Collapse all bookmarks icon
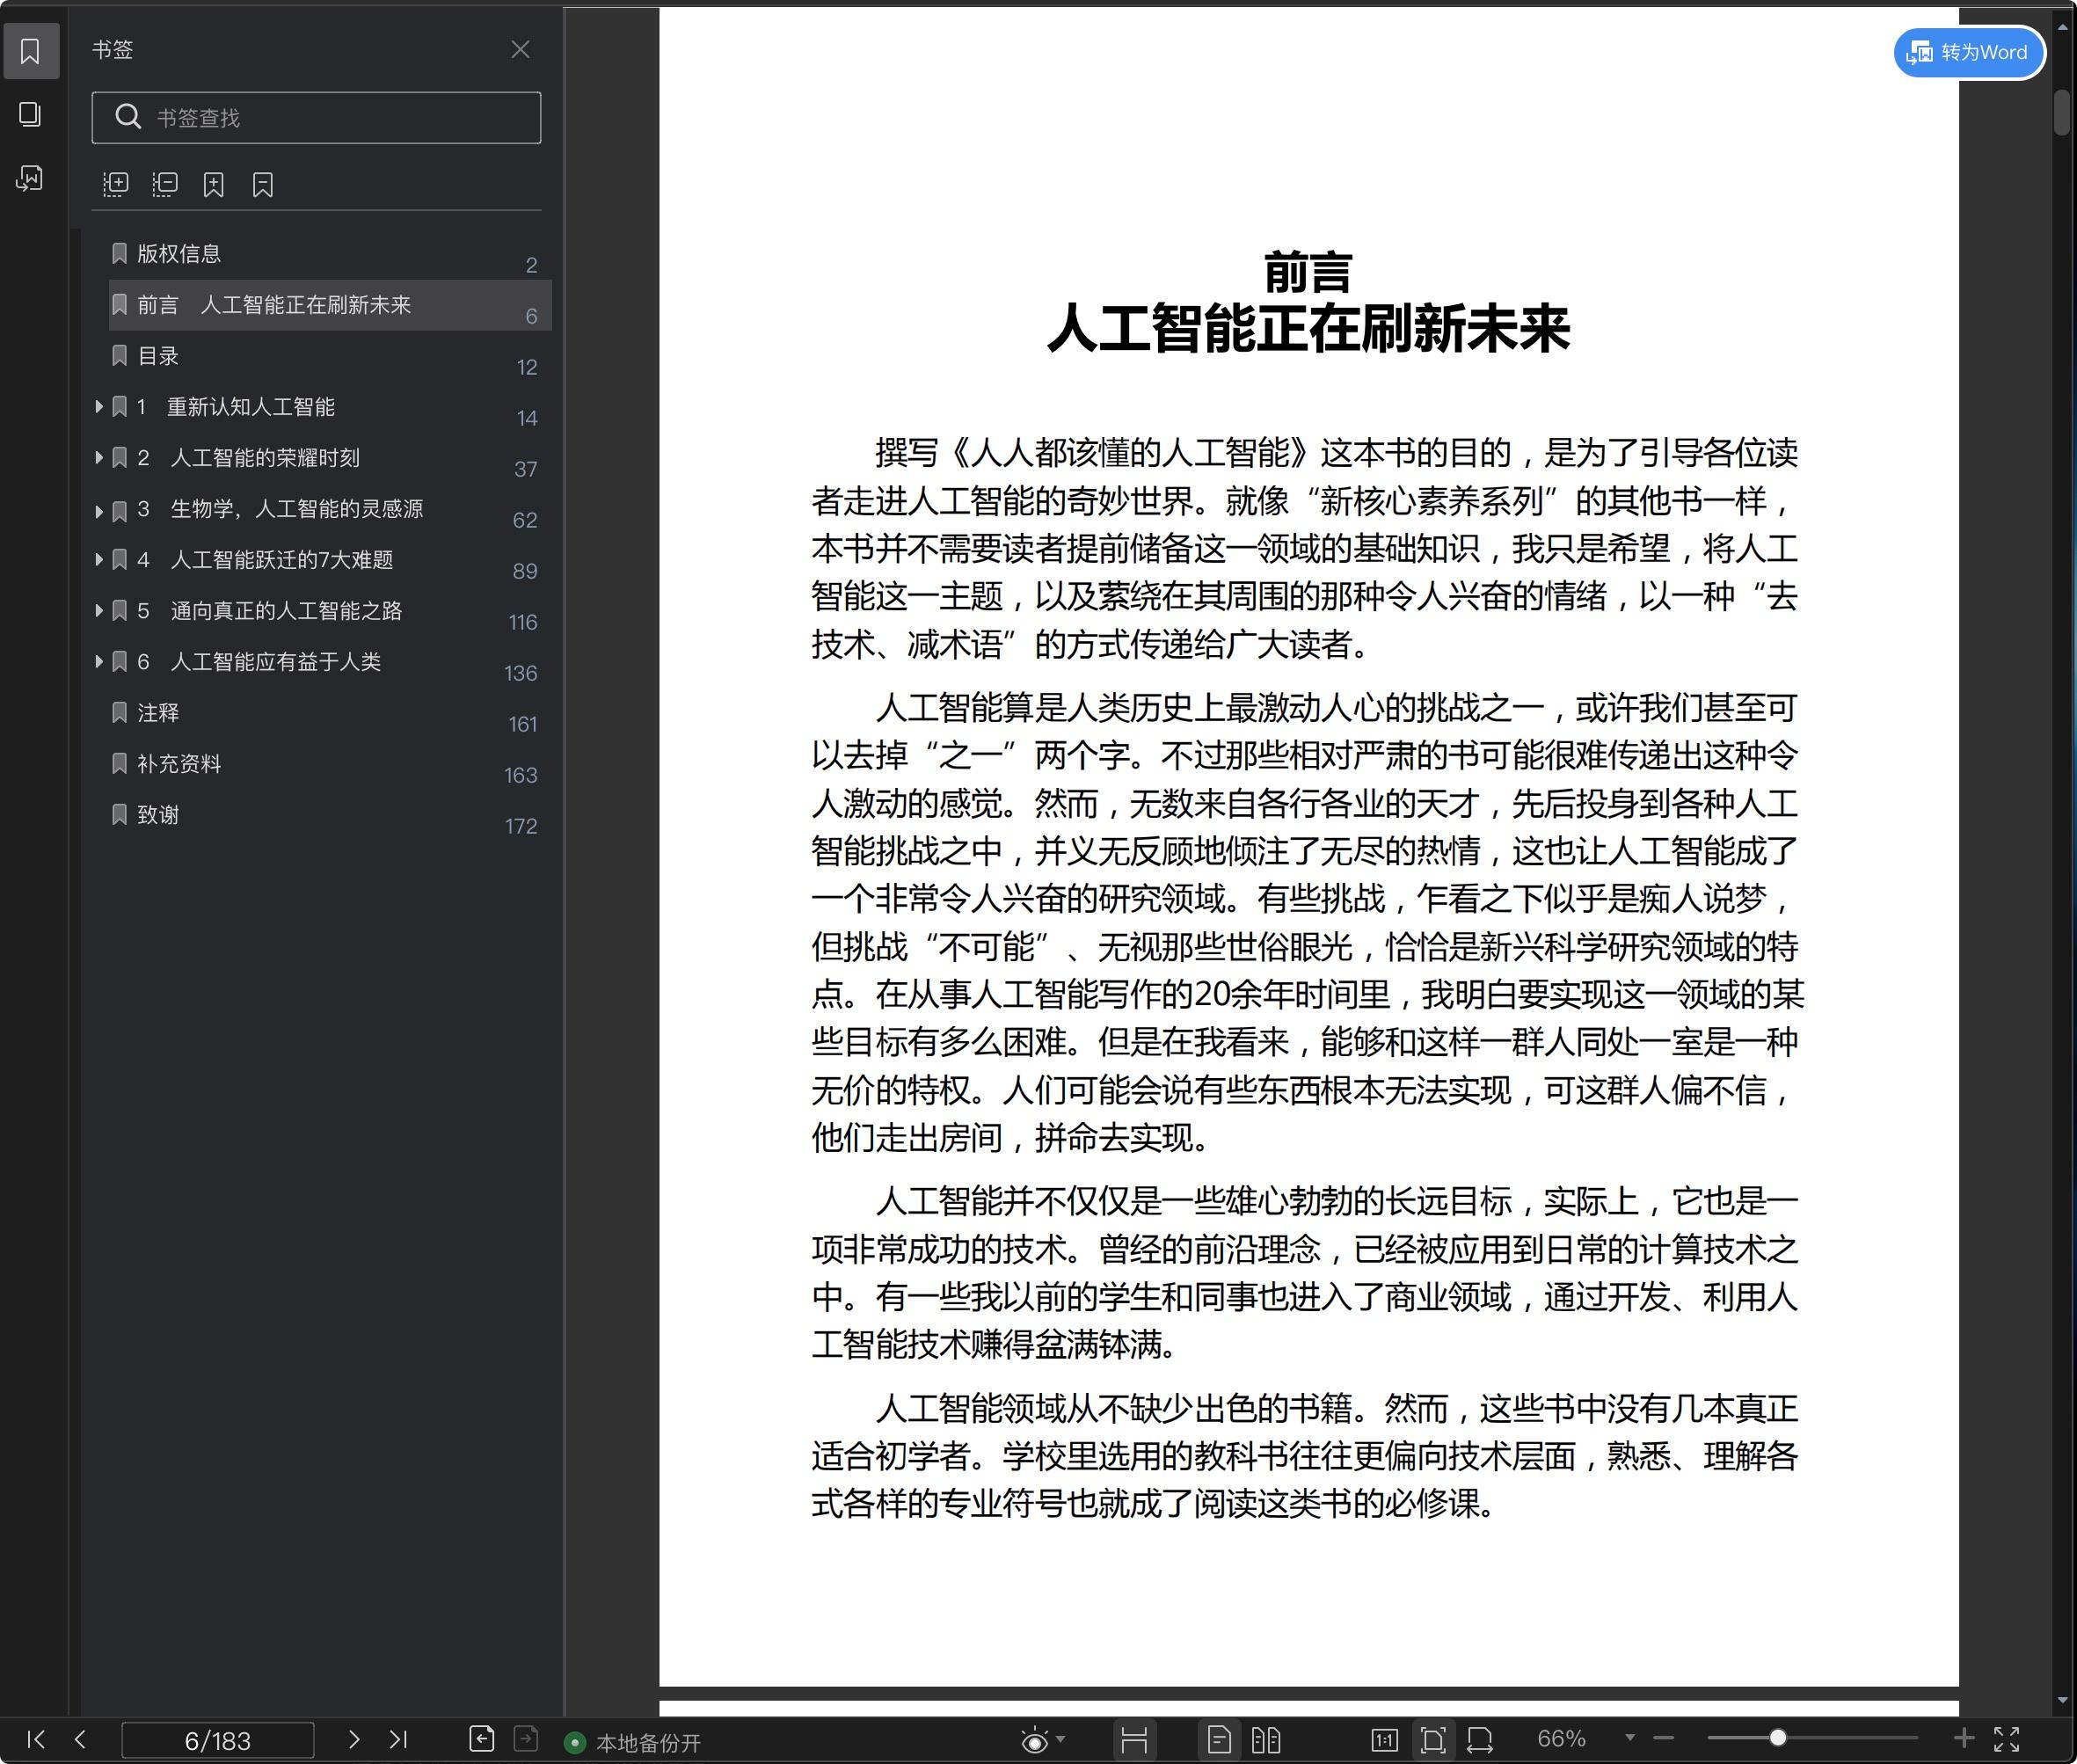 (165, 184)
